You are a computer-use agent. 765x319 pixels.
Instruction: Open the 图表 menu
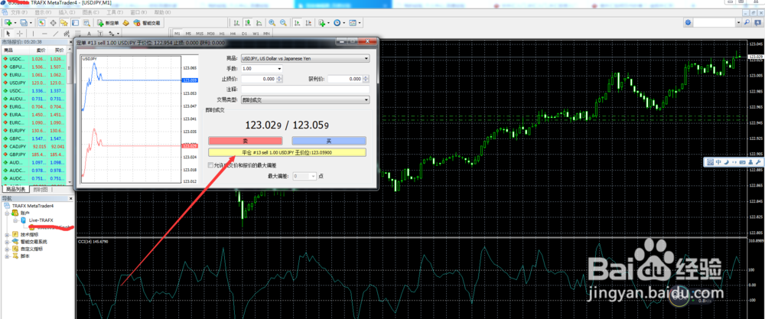click(x=91, y=12)
